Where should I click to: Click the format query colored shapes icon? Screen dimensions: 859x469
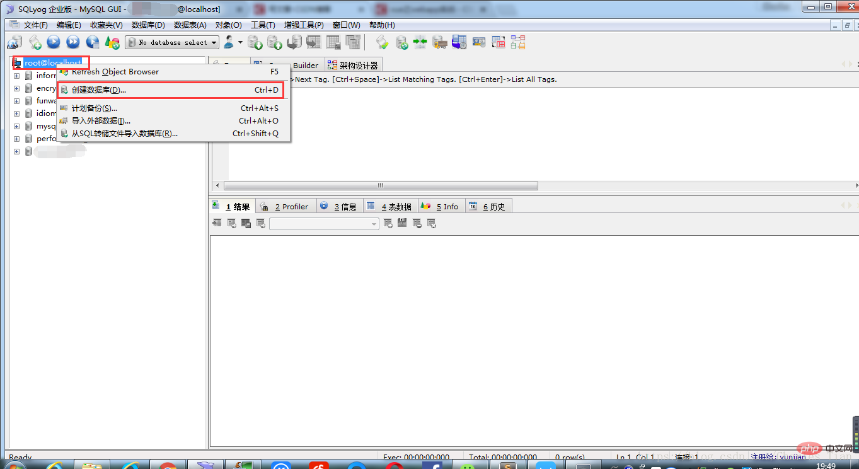(112, 42)
